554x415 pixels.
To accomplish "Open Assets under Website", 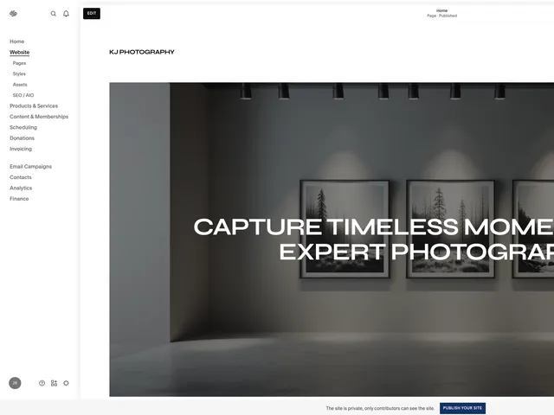I will 20,85.
